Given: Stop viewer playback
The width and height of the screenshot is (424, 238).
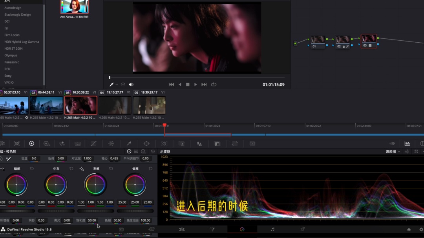Looking at the screenshot, I should point(188,85).
